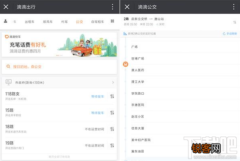
Task: Reverse direction of 15路 line
Action: [x=112, y=113]
